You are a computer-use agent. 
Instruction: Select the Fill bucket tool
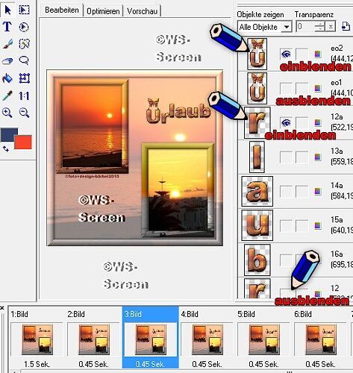(x=7, y=78)
